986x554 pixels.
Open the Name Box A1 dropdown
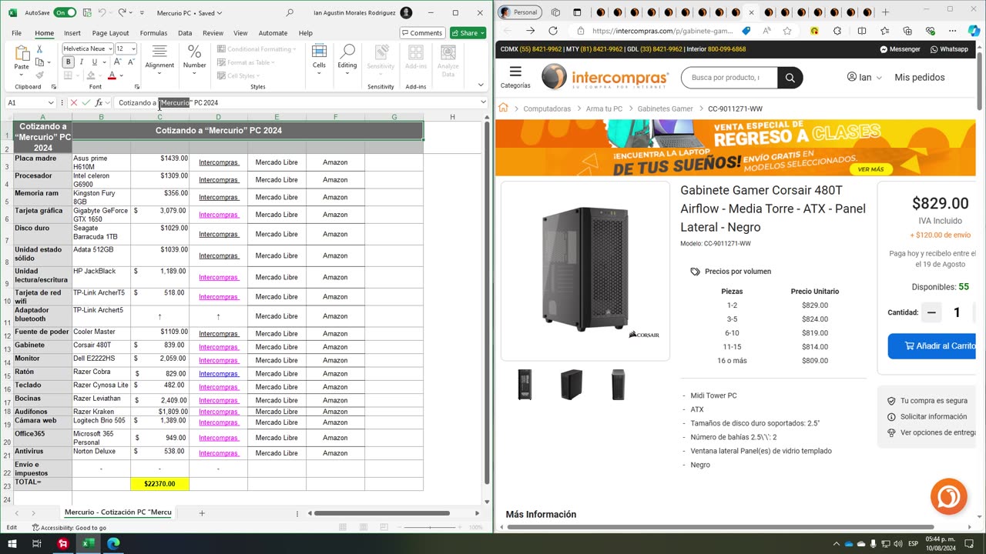coord(51,103)
